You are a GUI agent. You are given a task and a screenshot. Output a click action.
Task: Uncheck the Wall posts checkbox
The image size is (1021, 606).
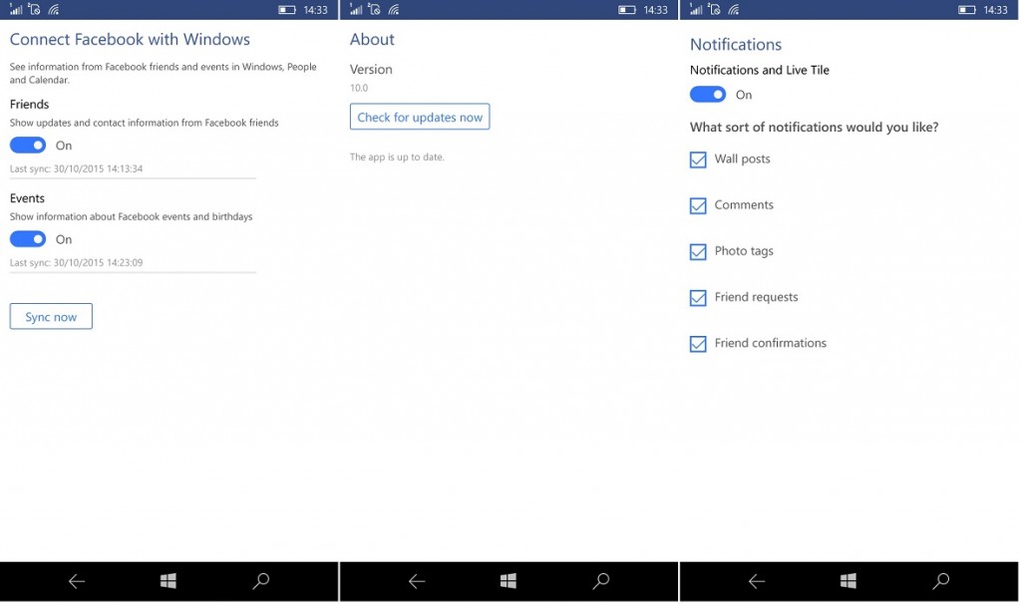click(x=698, y=159)
